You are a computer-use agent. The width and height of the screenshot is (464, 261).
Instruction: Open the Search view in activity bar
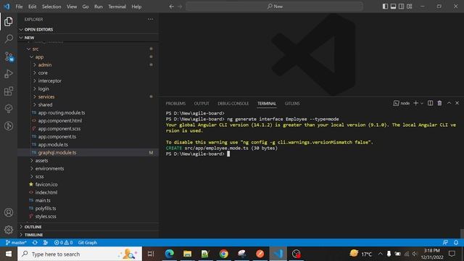(x=9, y=38)
